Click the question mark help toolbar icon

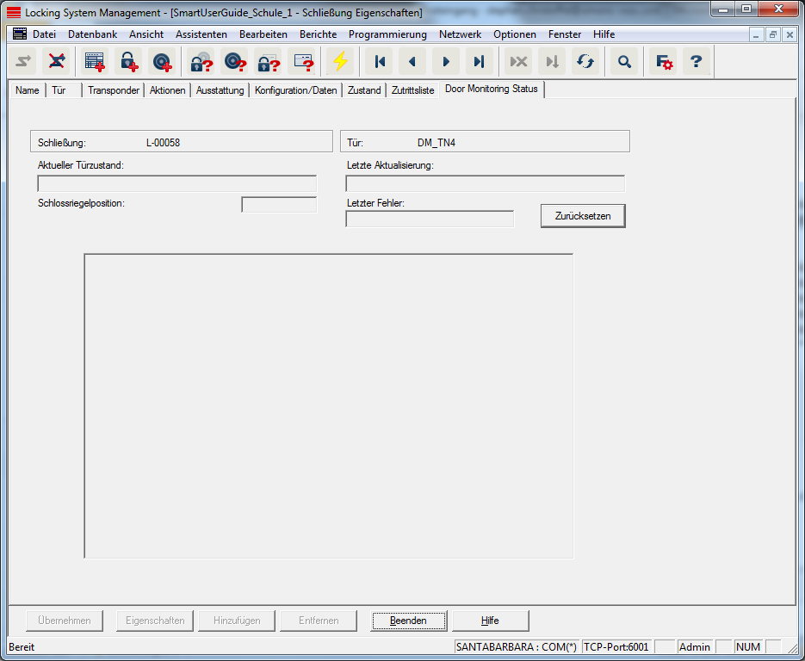tap(697, 61)
